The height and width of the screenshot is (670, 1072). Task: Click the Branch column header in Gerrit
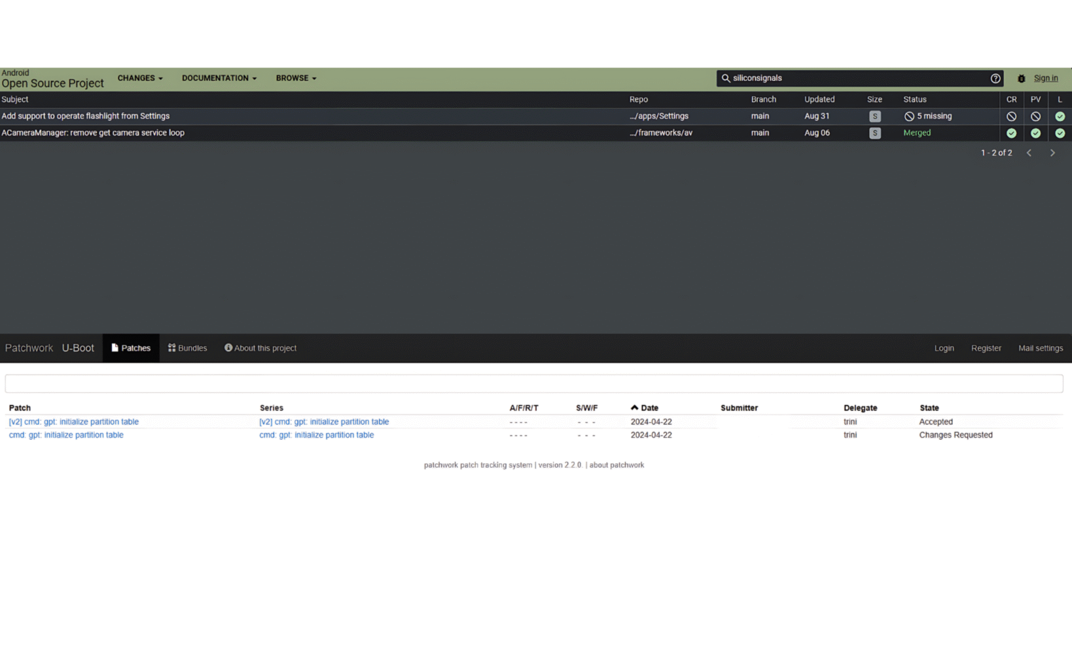point(763,99)
